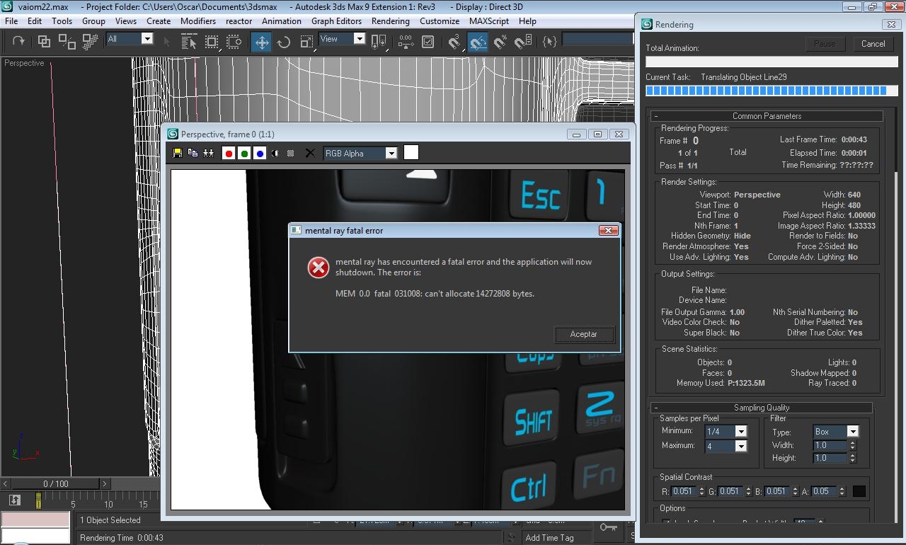Click the Spatial Contrast G spinner arrows
Screen dimensions: 906x545
[x=748, y=491]
